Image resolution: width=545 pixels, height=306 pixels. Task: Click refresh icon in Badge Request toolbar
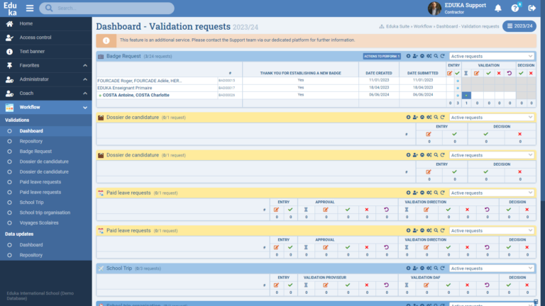[443, 56]
